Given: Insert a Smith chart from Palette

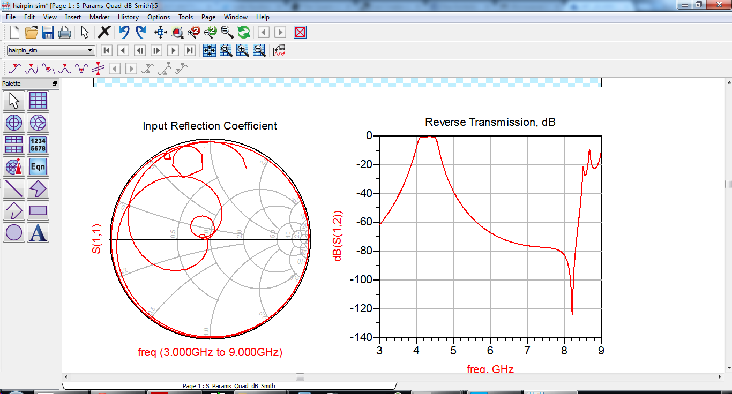Looking at the screenshot, I should pos(38,123).
